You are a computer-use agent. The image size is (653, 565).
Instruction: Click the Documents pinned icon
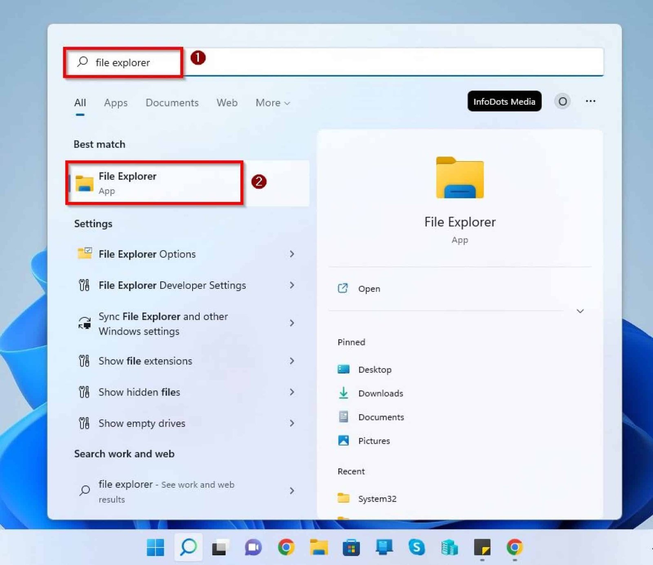(x=344, y=416)
